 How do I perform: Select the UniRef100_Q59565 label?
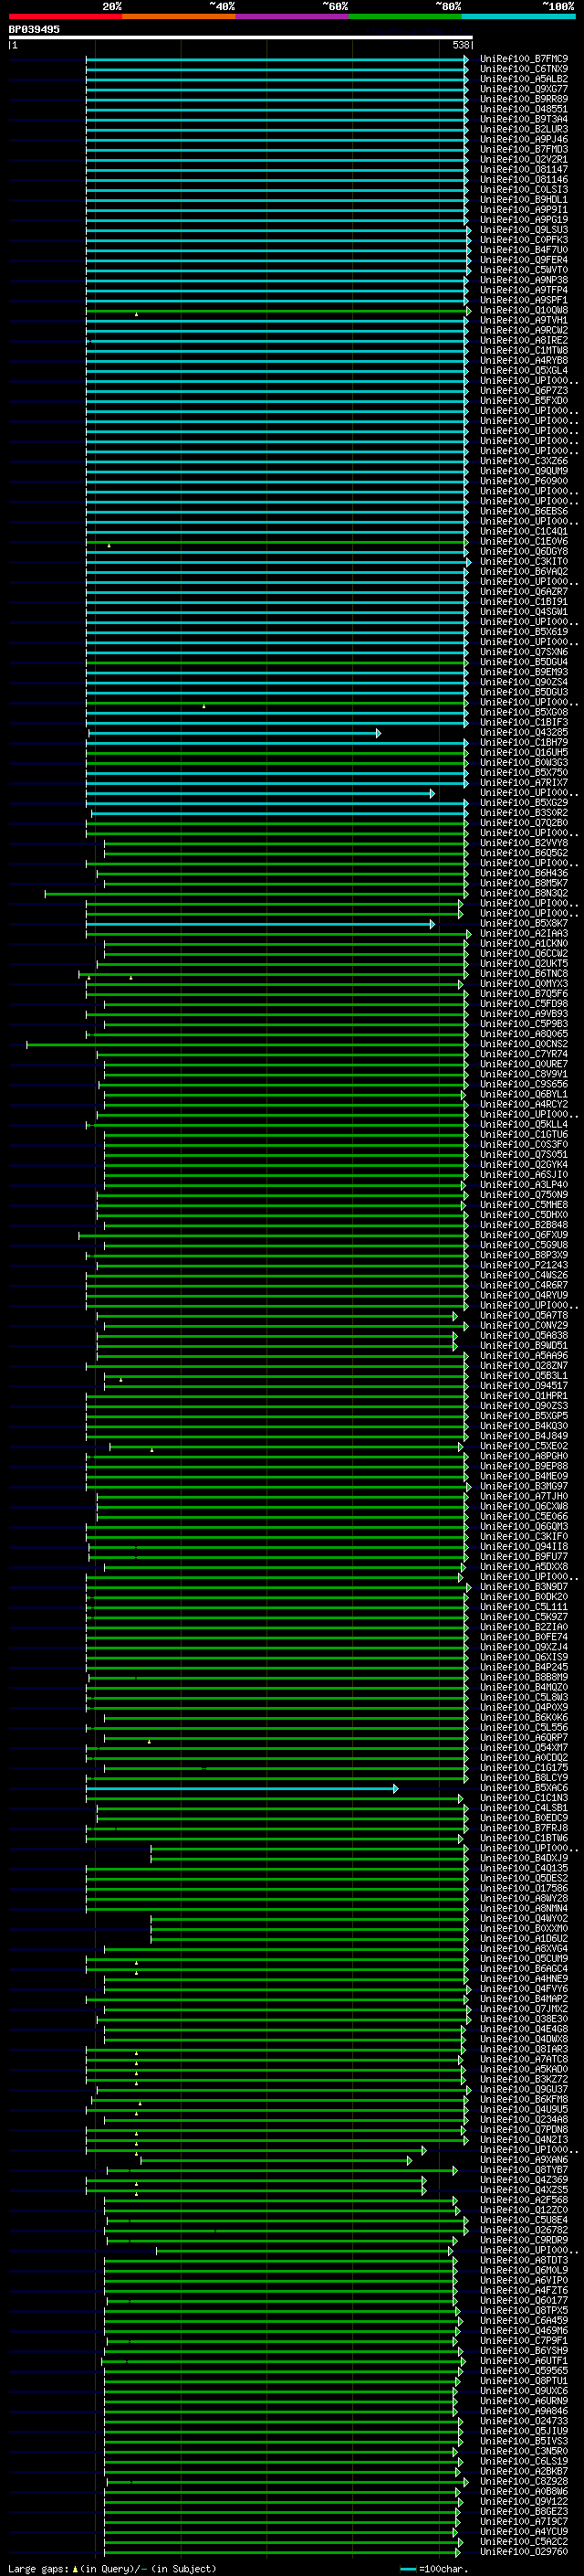[524, 2371]
